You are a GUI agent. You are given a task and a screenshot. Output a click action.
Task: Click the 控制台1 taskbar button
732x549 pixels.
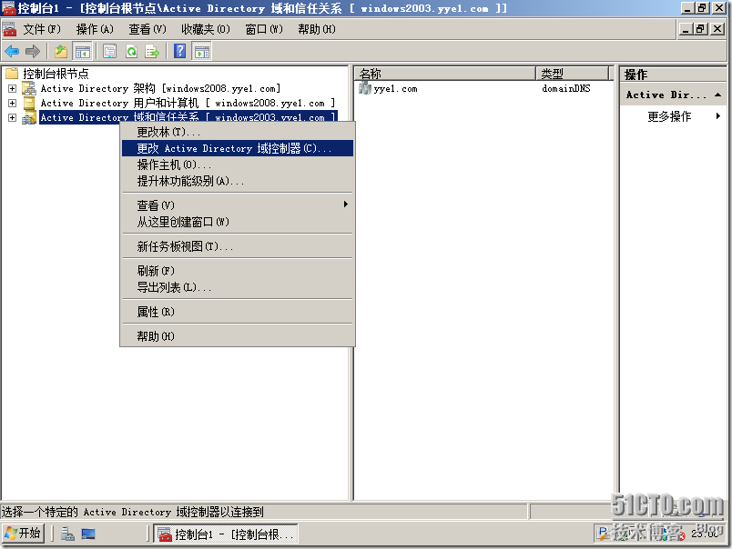pyautogui.click(x=226, y=534)
